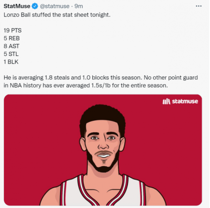210x208 pixels.
Task: Open the StatMuse profile name
Action: (17, 6)
